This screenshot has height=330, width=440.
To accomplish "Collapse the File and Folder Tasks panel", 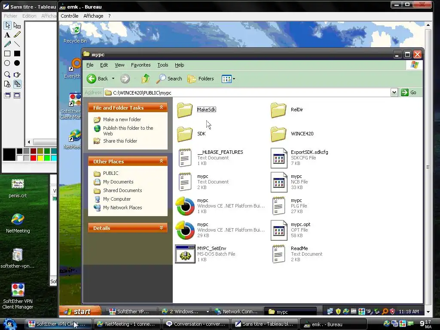I will pos(162,107).
